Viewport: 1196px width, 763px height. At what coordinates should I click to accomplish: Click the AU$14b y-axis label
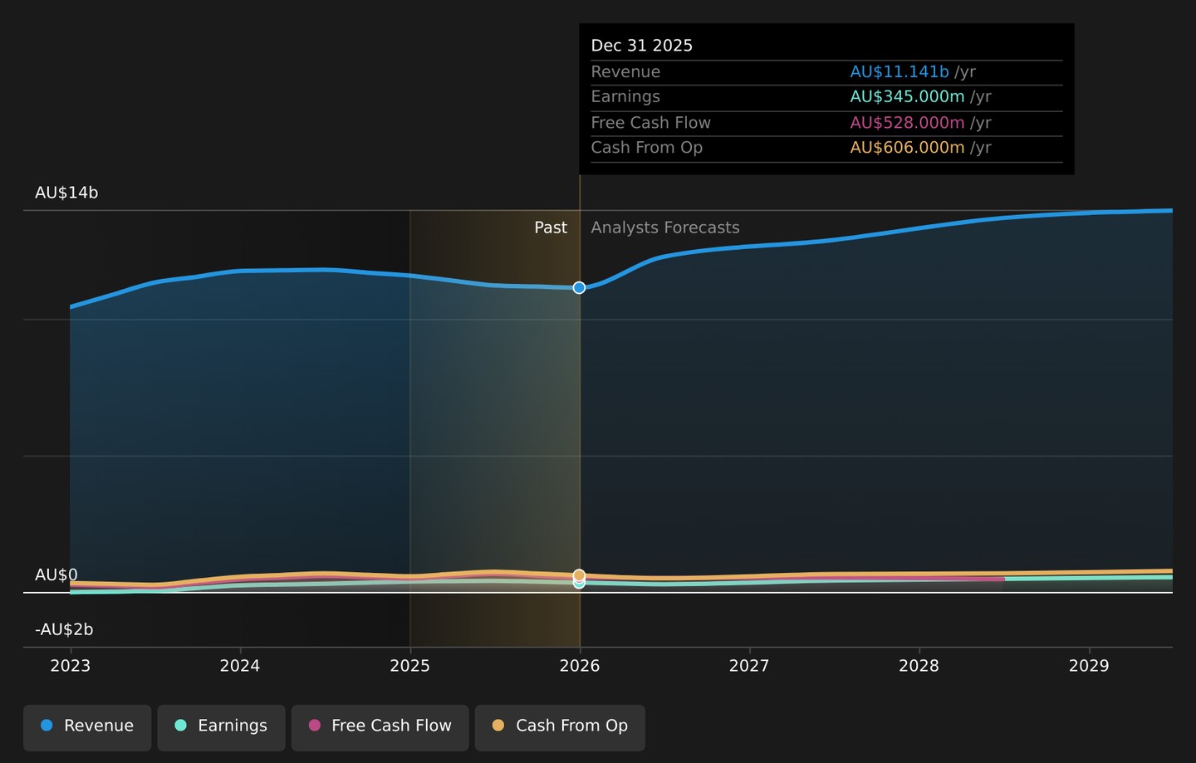66,193
